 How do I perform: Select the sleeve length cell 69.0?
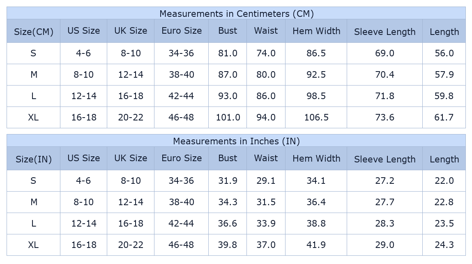385,53
